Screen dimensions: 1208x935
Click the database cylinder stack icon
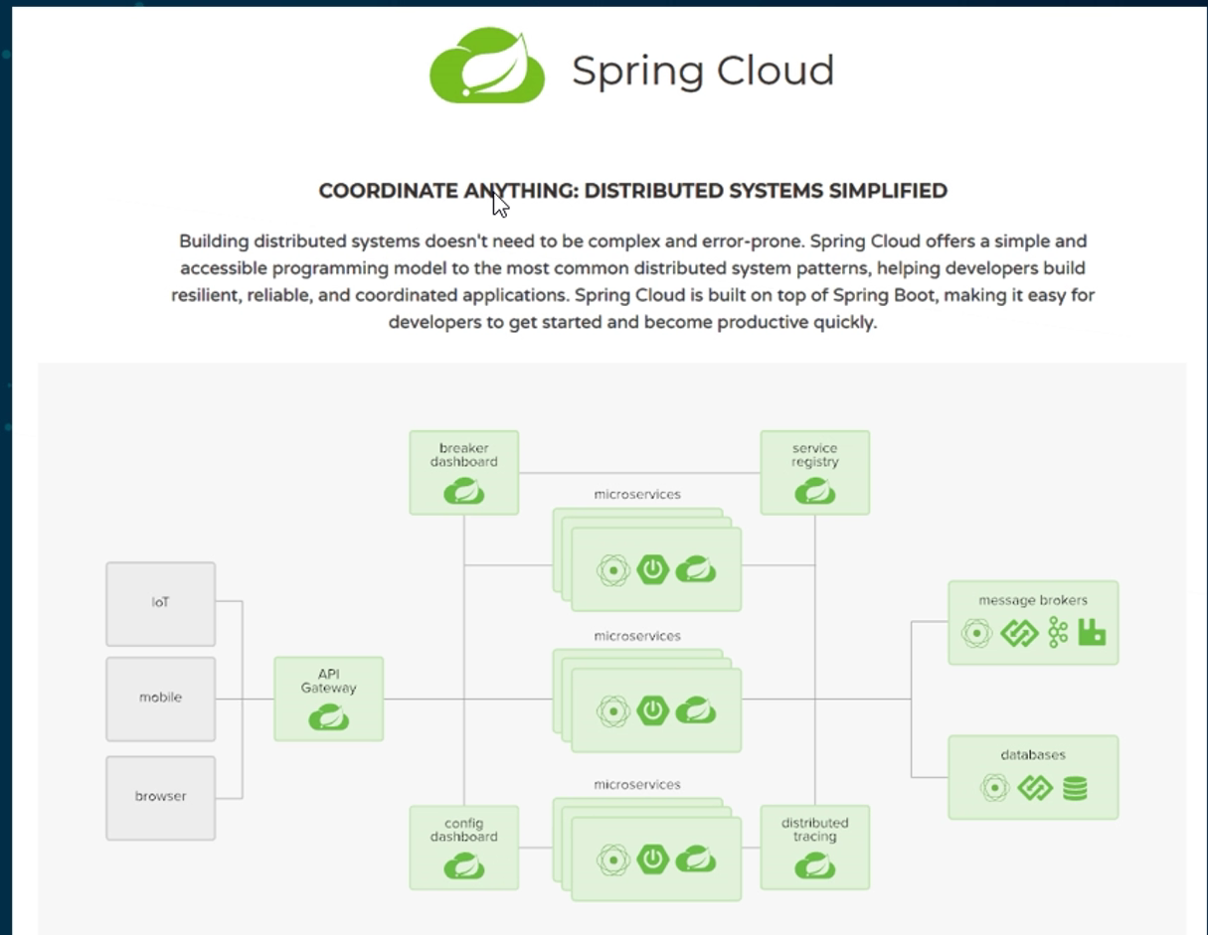(1074, 789)
